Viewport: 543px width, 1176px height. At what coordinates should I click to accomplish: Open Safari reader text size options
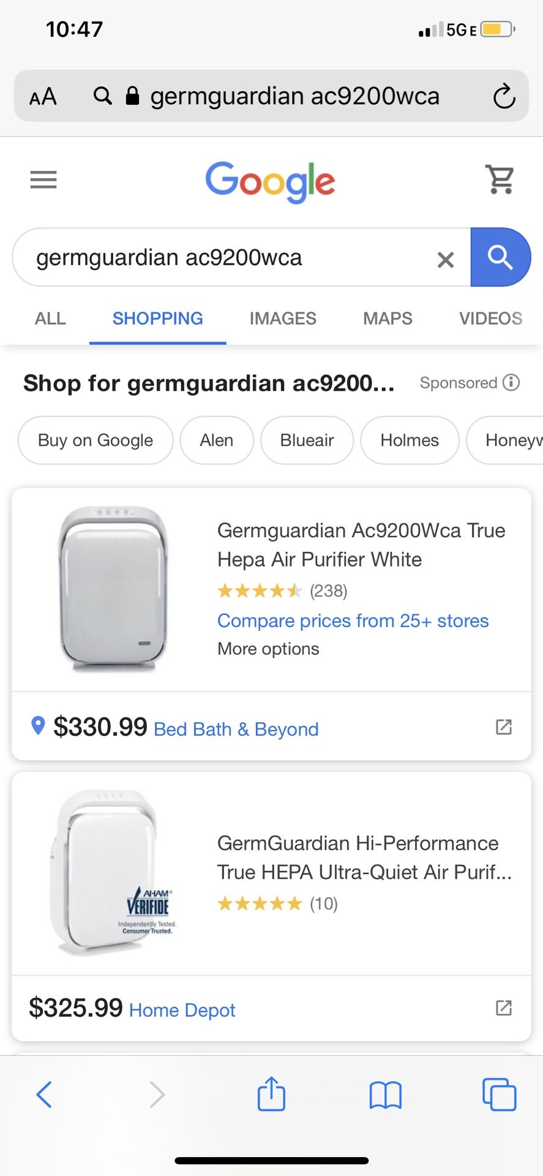tap(43, 97)
